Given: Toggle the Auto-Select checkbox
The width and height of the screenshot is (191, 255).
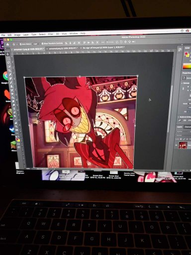Looking at the screenshot, I should pyautogui.click(x=21, y=44).
